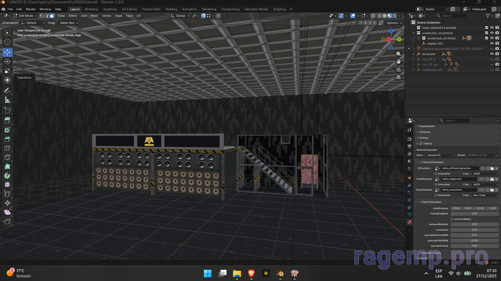
Task: Hide the escenario object in the outliner
Action: click(492, 54)
